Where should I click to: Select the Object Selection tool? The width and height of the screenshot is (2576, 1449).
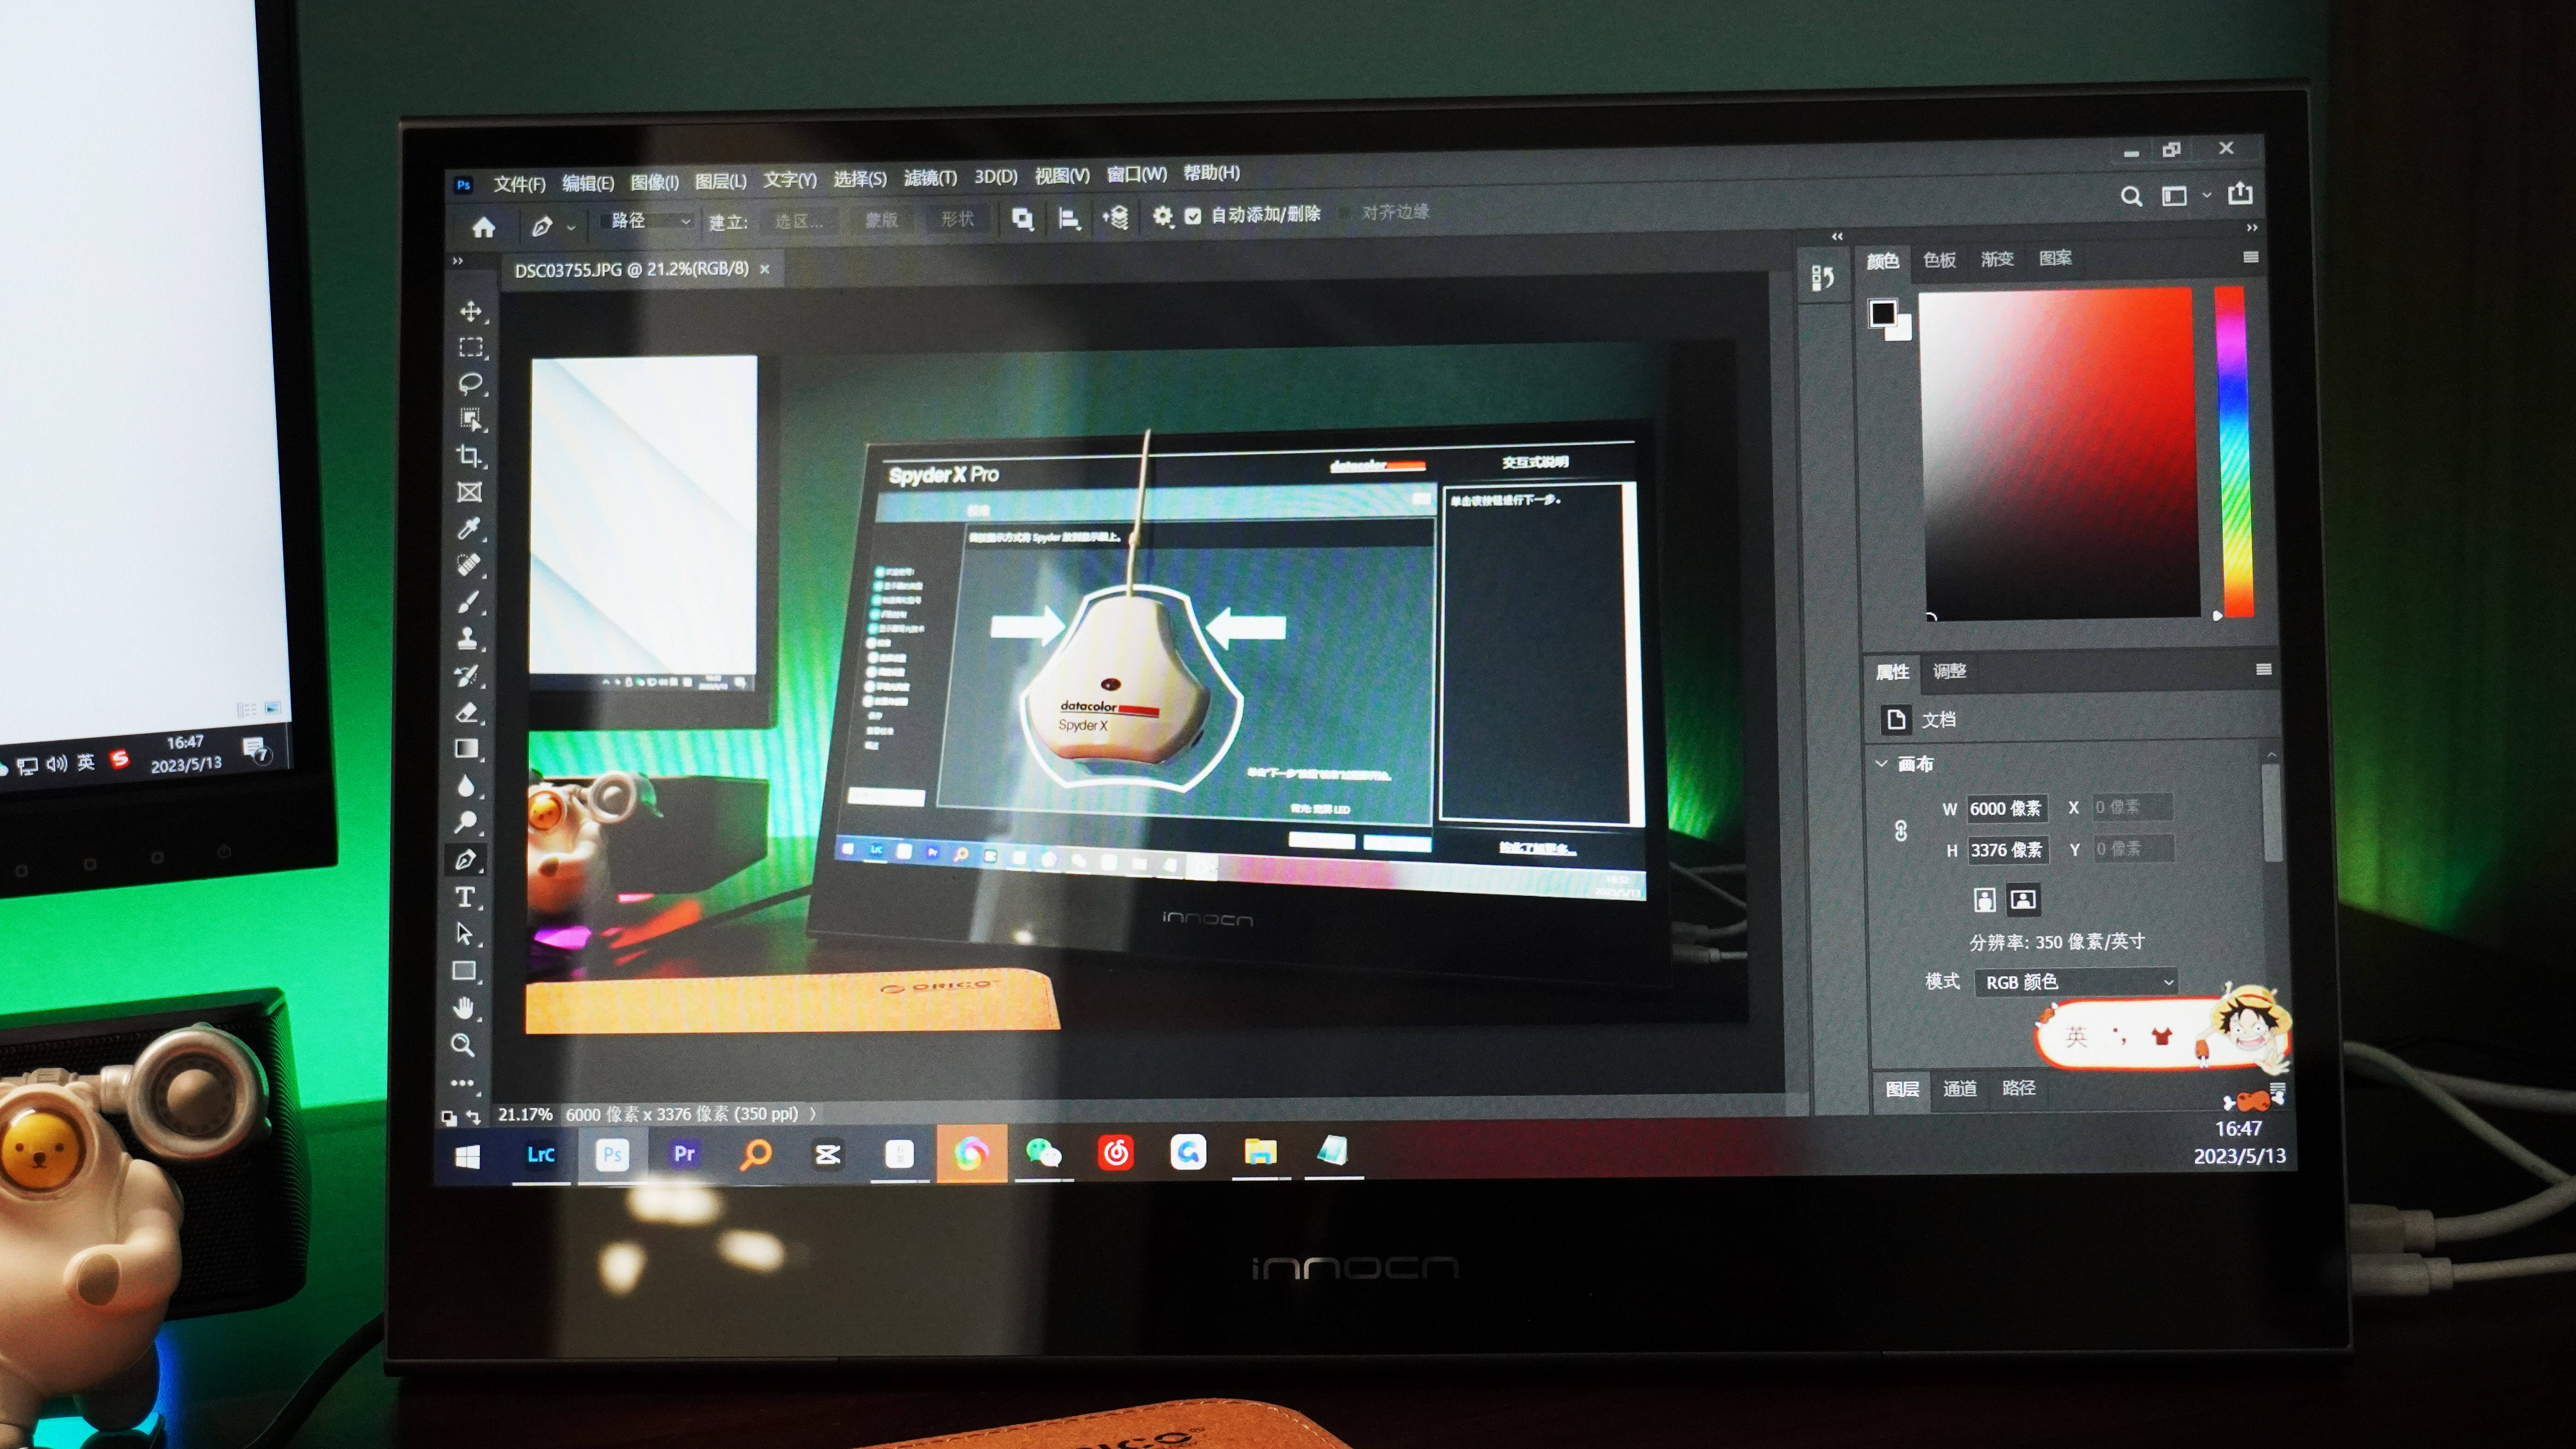[470, 419]
